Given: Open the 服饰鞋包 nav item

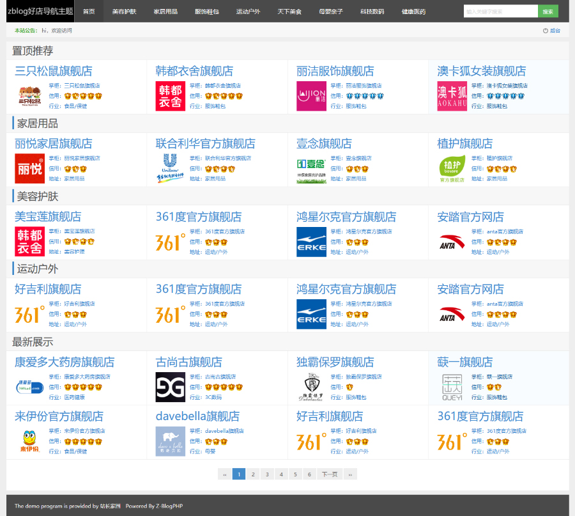Looking at the screenshot, I should 207,12.
